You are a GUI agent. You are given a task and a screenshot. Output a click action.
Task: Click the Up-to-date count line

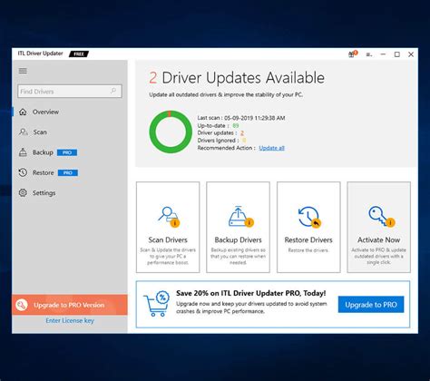tap(218, 125)
